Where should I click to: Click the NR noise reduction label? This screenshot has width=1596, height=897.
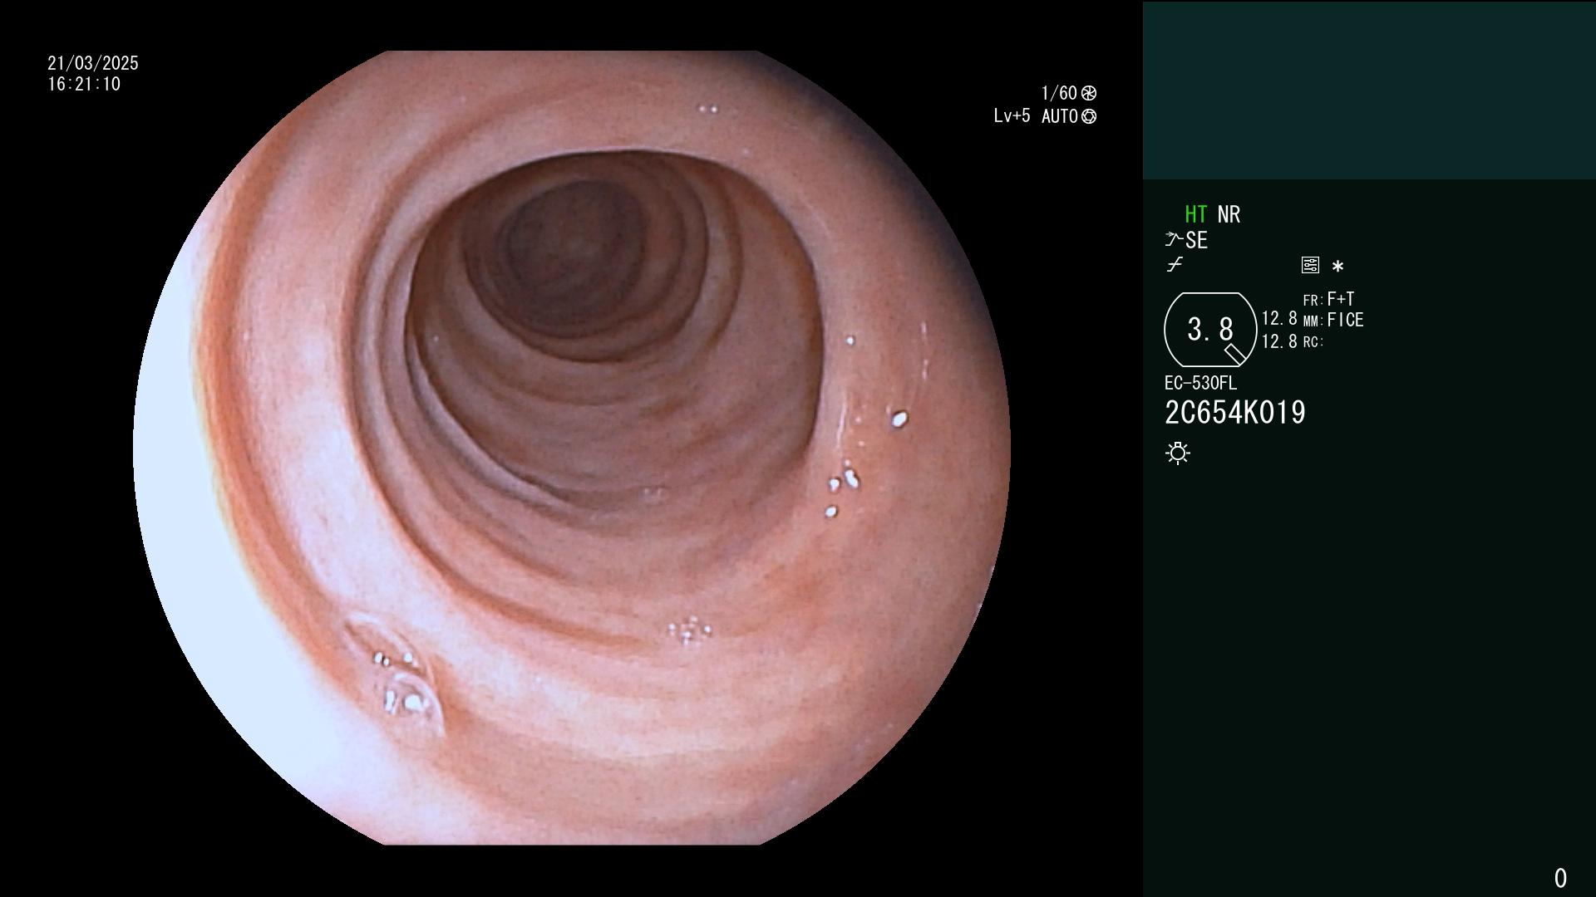pos(1229,214)
